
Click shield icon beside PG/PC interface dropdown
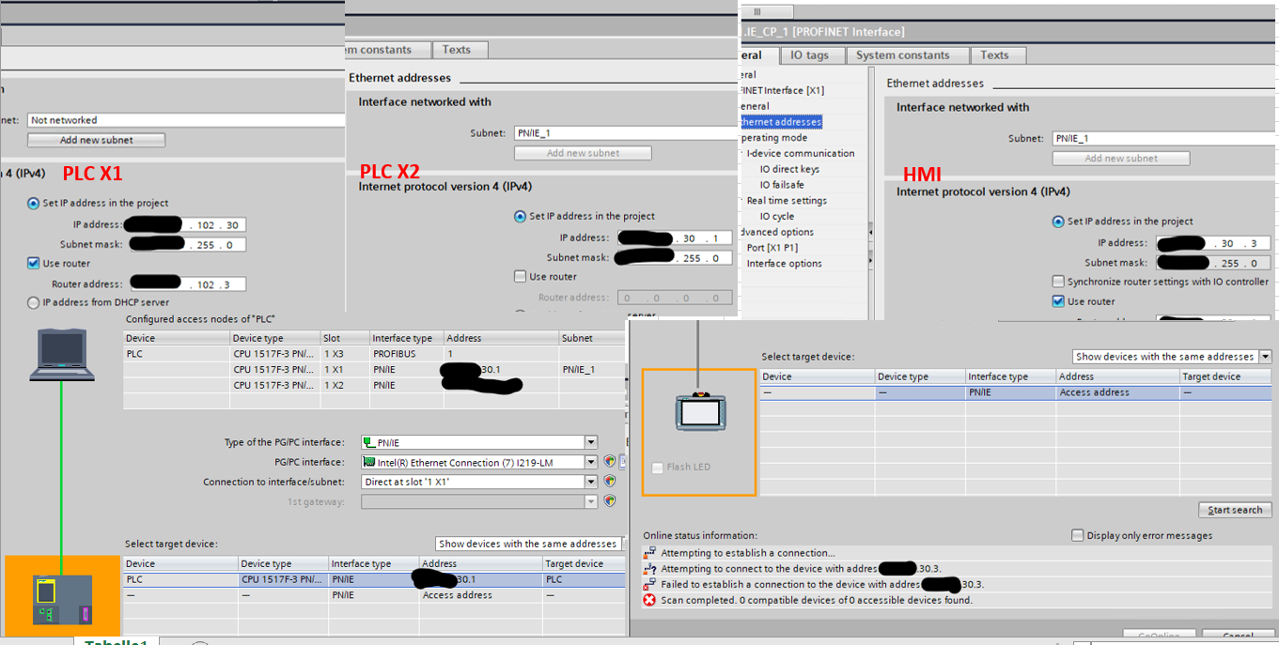pyautogui.click(x=609, y=462)
